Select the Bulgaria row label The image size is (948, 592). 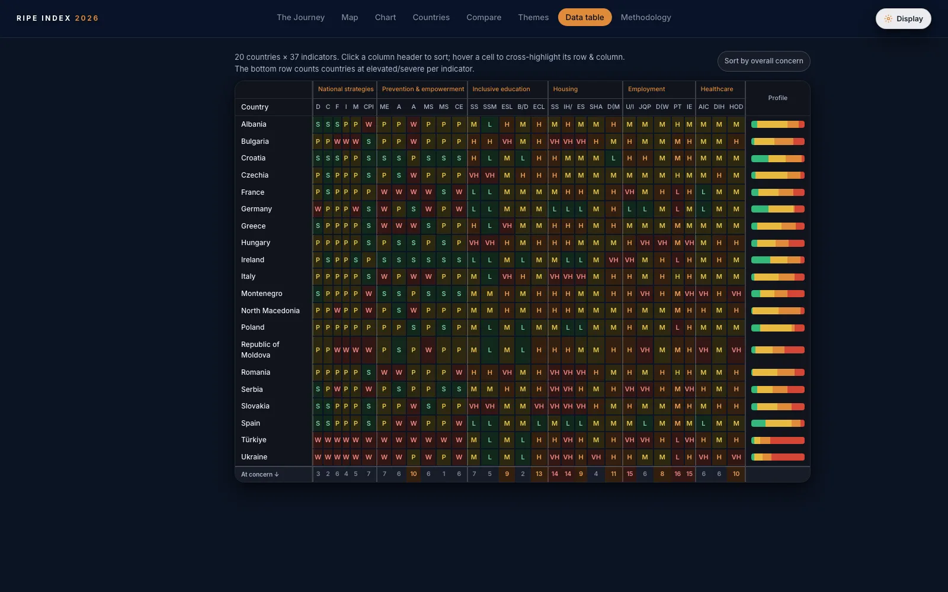point(255,141)
